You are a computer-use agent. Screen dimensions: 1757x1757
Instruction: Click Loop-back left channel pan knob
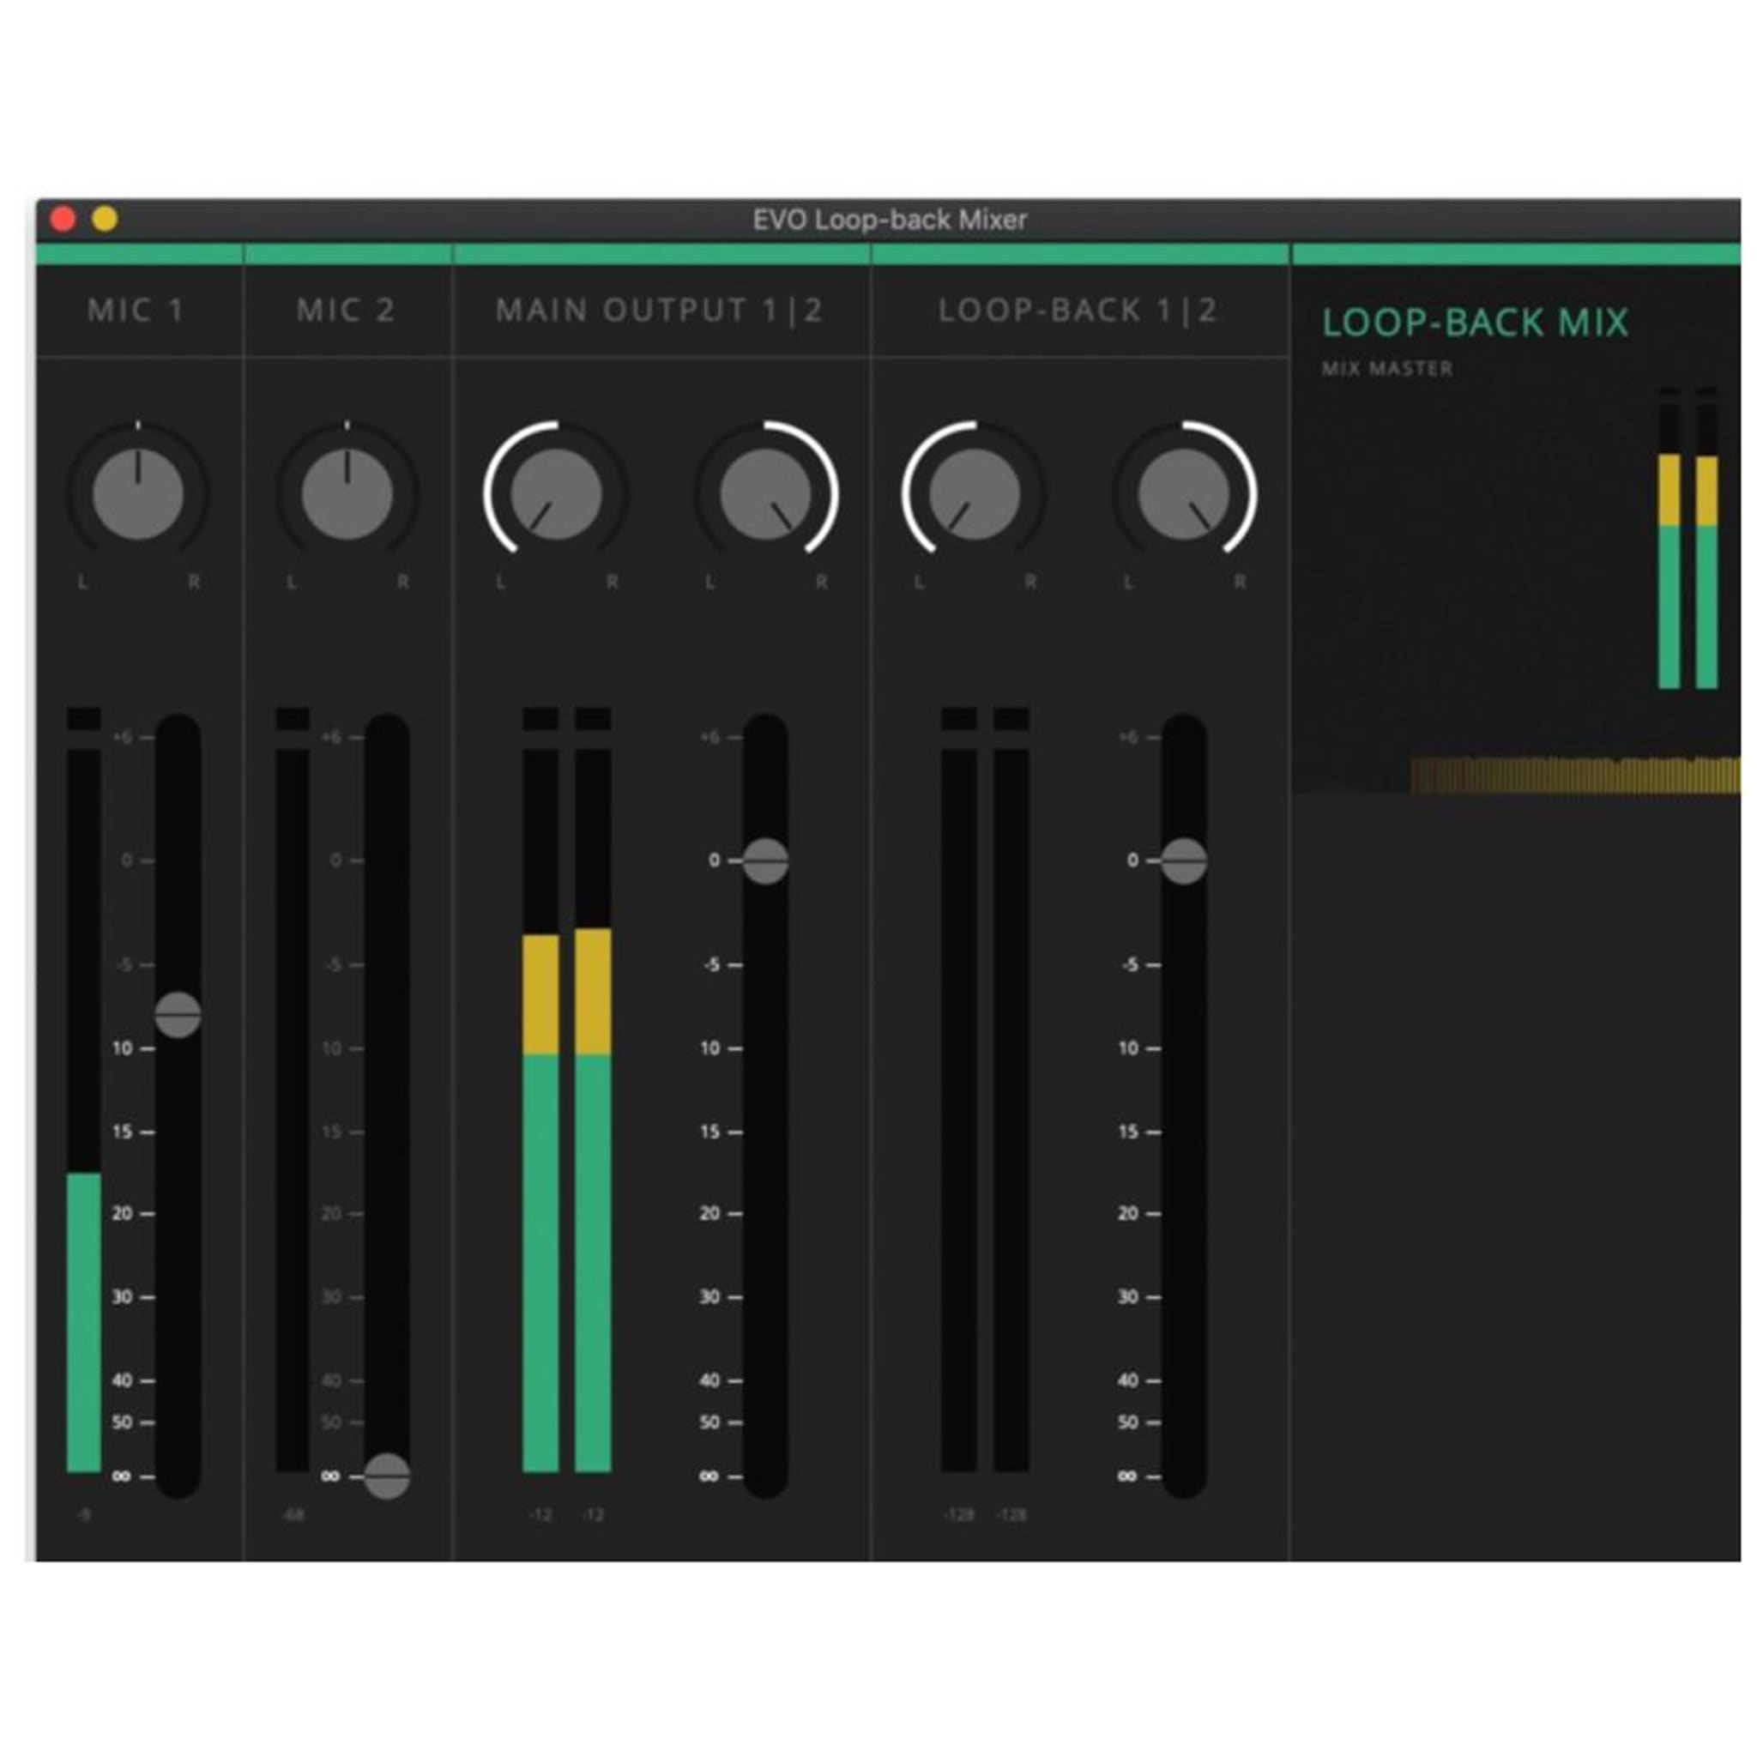click(974, 494)
